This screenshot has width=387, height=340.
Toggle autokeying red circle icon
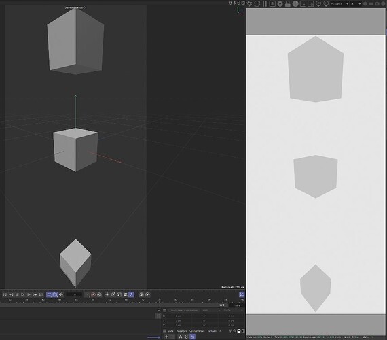[x=93, y=294]
